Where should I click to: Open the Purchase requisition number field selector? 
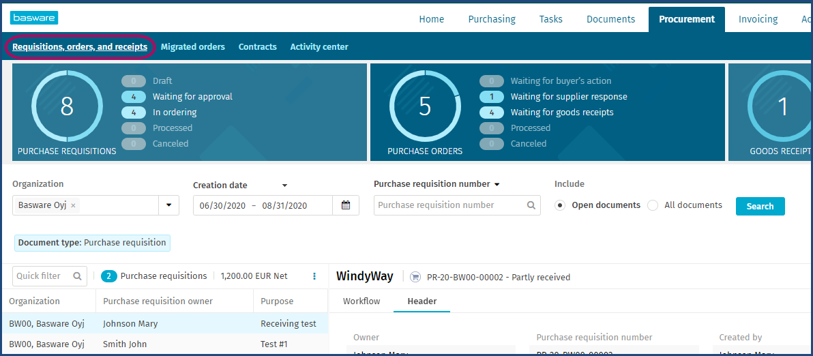click(497, 184)
